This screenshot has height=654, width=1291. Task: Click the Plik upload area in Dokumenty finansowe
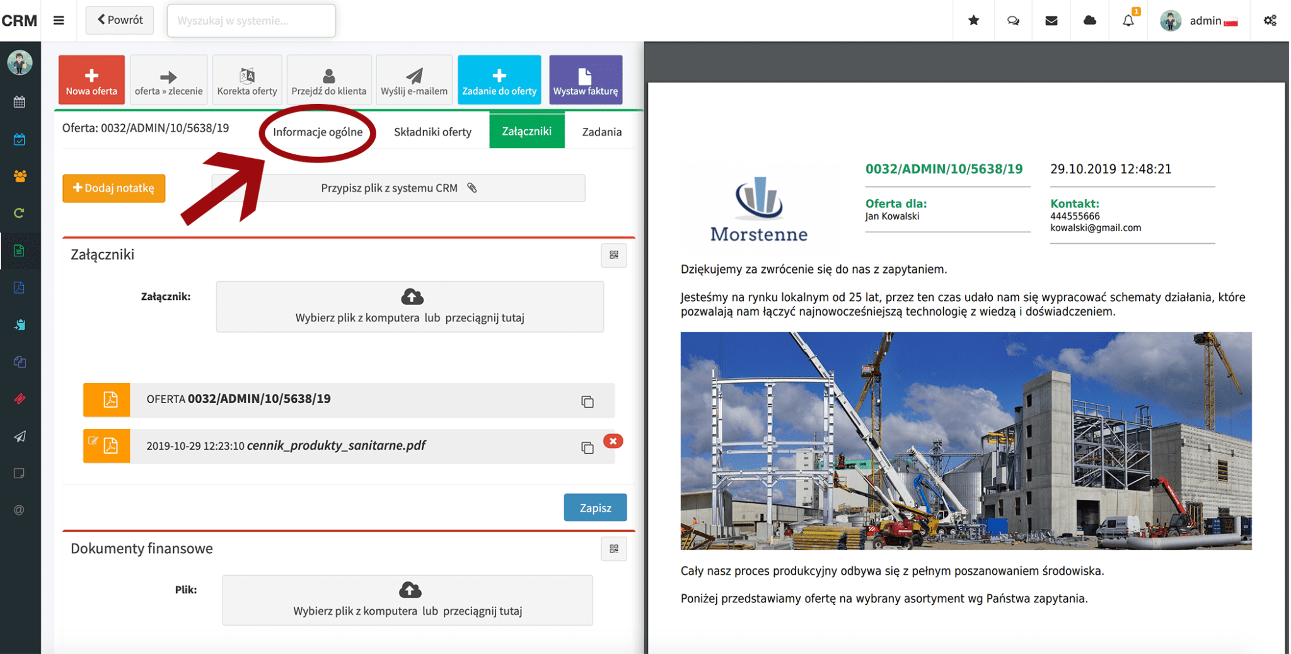pyautogui.click(x=408, y=600)
